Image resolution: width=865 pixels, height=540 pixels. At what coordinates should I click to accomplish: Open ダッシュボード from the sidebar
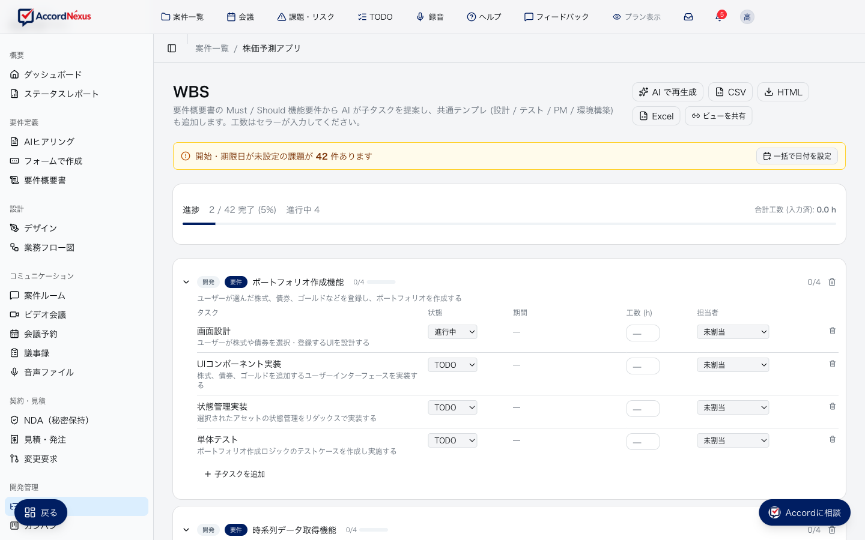[x=76, y=74]
